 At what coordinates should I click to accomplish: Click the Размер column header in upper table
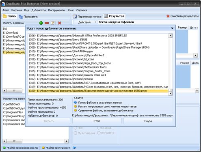click(x=182, y=28)
